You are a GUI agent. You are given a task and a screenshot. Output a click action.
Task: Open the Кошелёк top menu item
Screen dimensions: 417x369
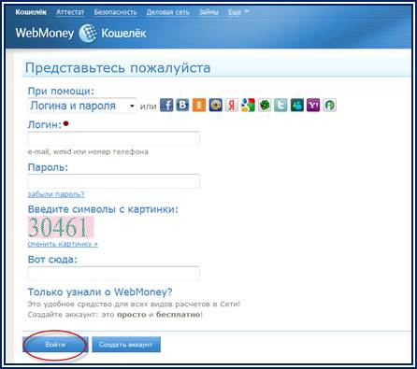pos(31,12)
